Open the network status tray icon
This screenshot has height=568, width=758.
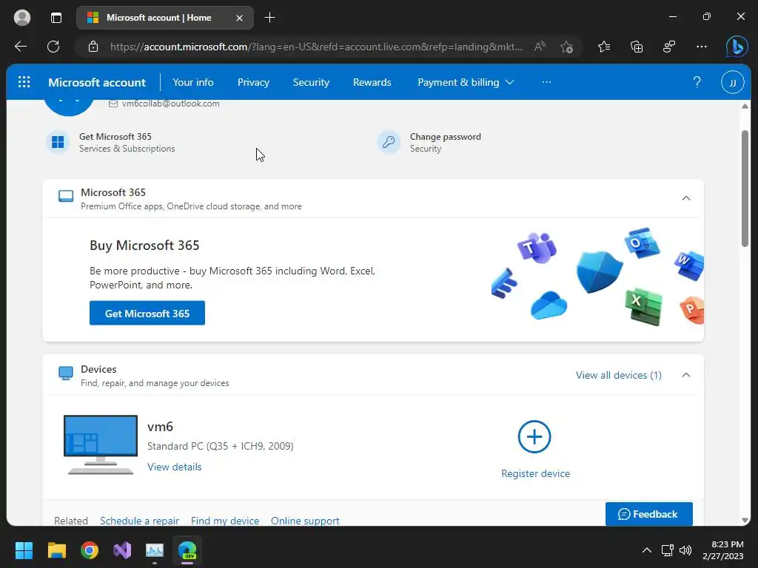[668, 550]
